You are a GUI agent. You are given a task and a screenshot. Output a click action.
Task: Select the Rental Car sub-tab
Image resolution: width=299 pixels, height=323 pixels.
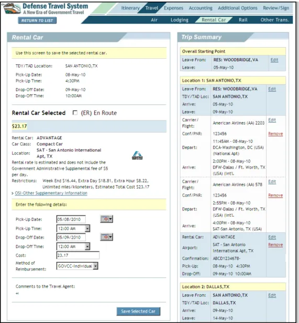click(214, 20)
